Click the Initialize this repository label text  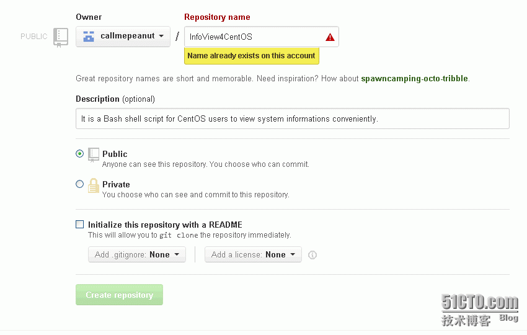point(165,225)
